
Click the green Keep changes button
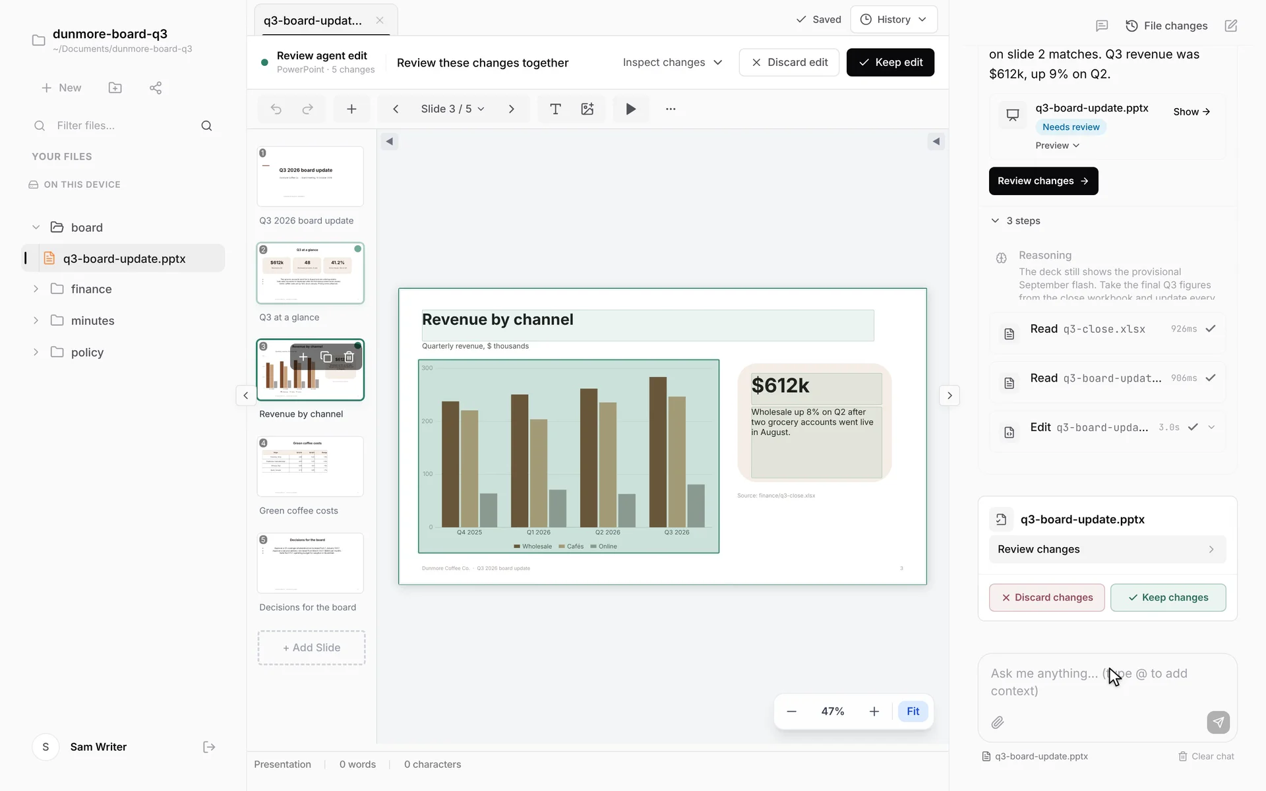[x=1168, y=598]
